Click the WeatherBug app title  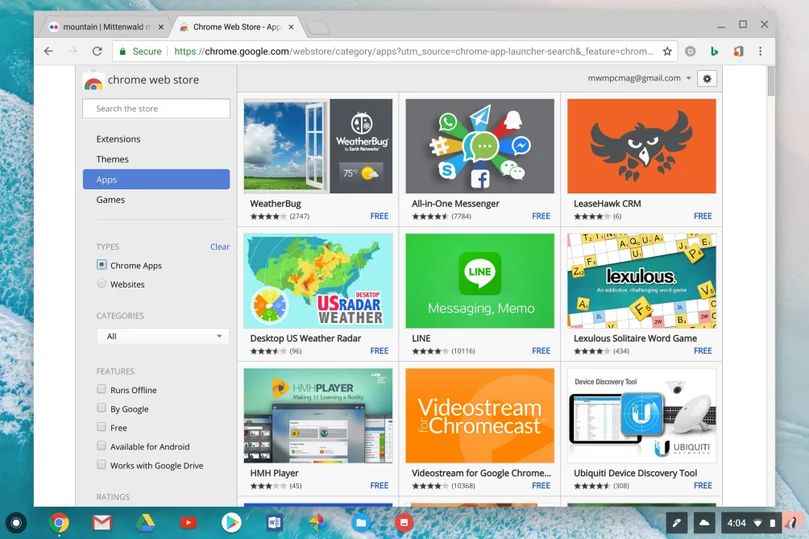pyautogui.click(x=276, y=204)
